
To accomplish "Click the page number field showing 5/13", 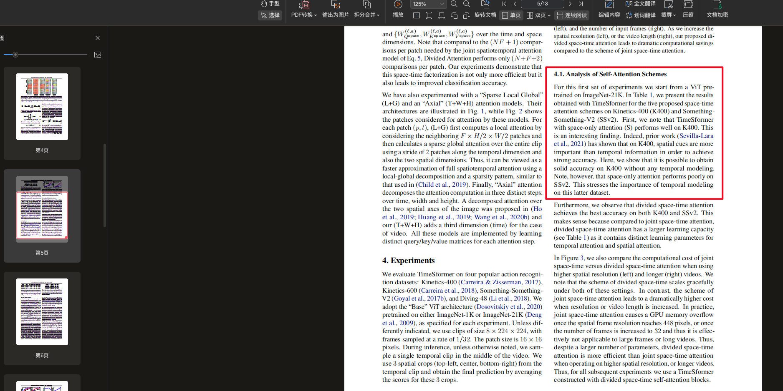I will point(543,4).
